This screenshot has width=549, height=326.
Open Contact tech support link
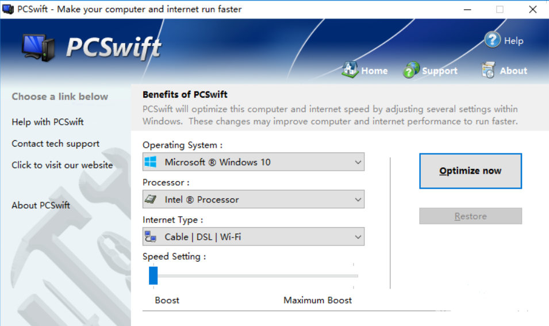point(56,144)
